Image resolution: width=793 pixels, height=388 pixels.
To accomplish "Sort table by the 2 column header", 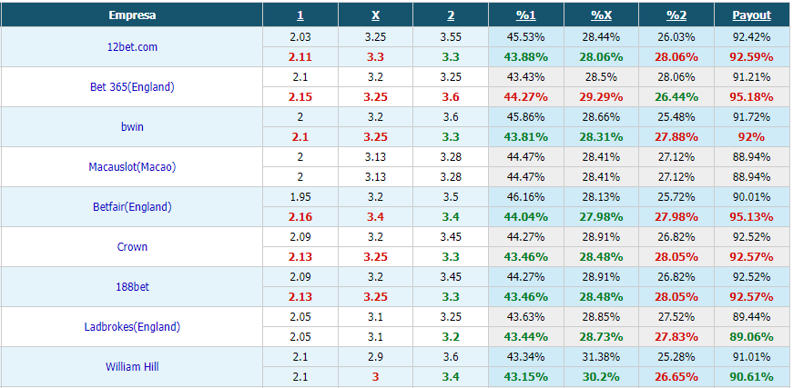I will (x=451, y=15).
